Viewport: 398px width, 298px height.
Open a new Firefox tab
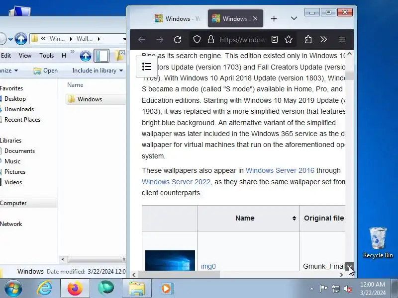274,19
